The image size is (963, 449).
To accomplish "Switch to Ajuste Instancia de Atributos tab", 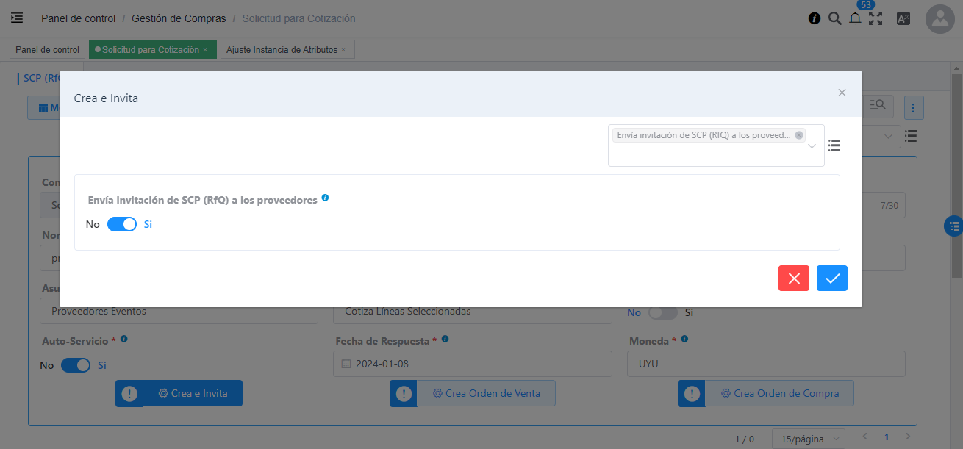I will tap(282, 50).
